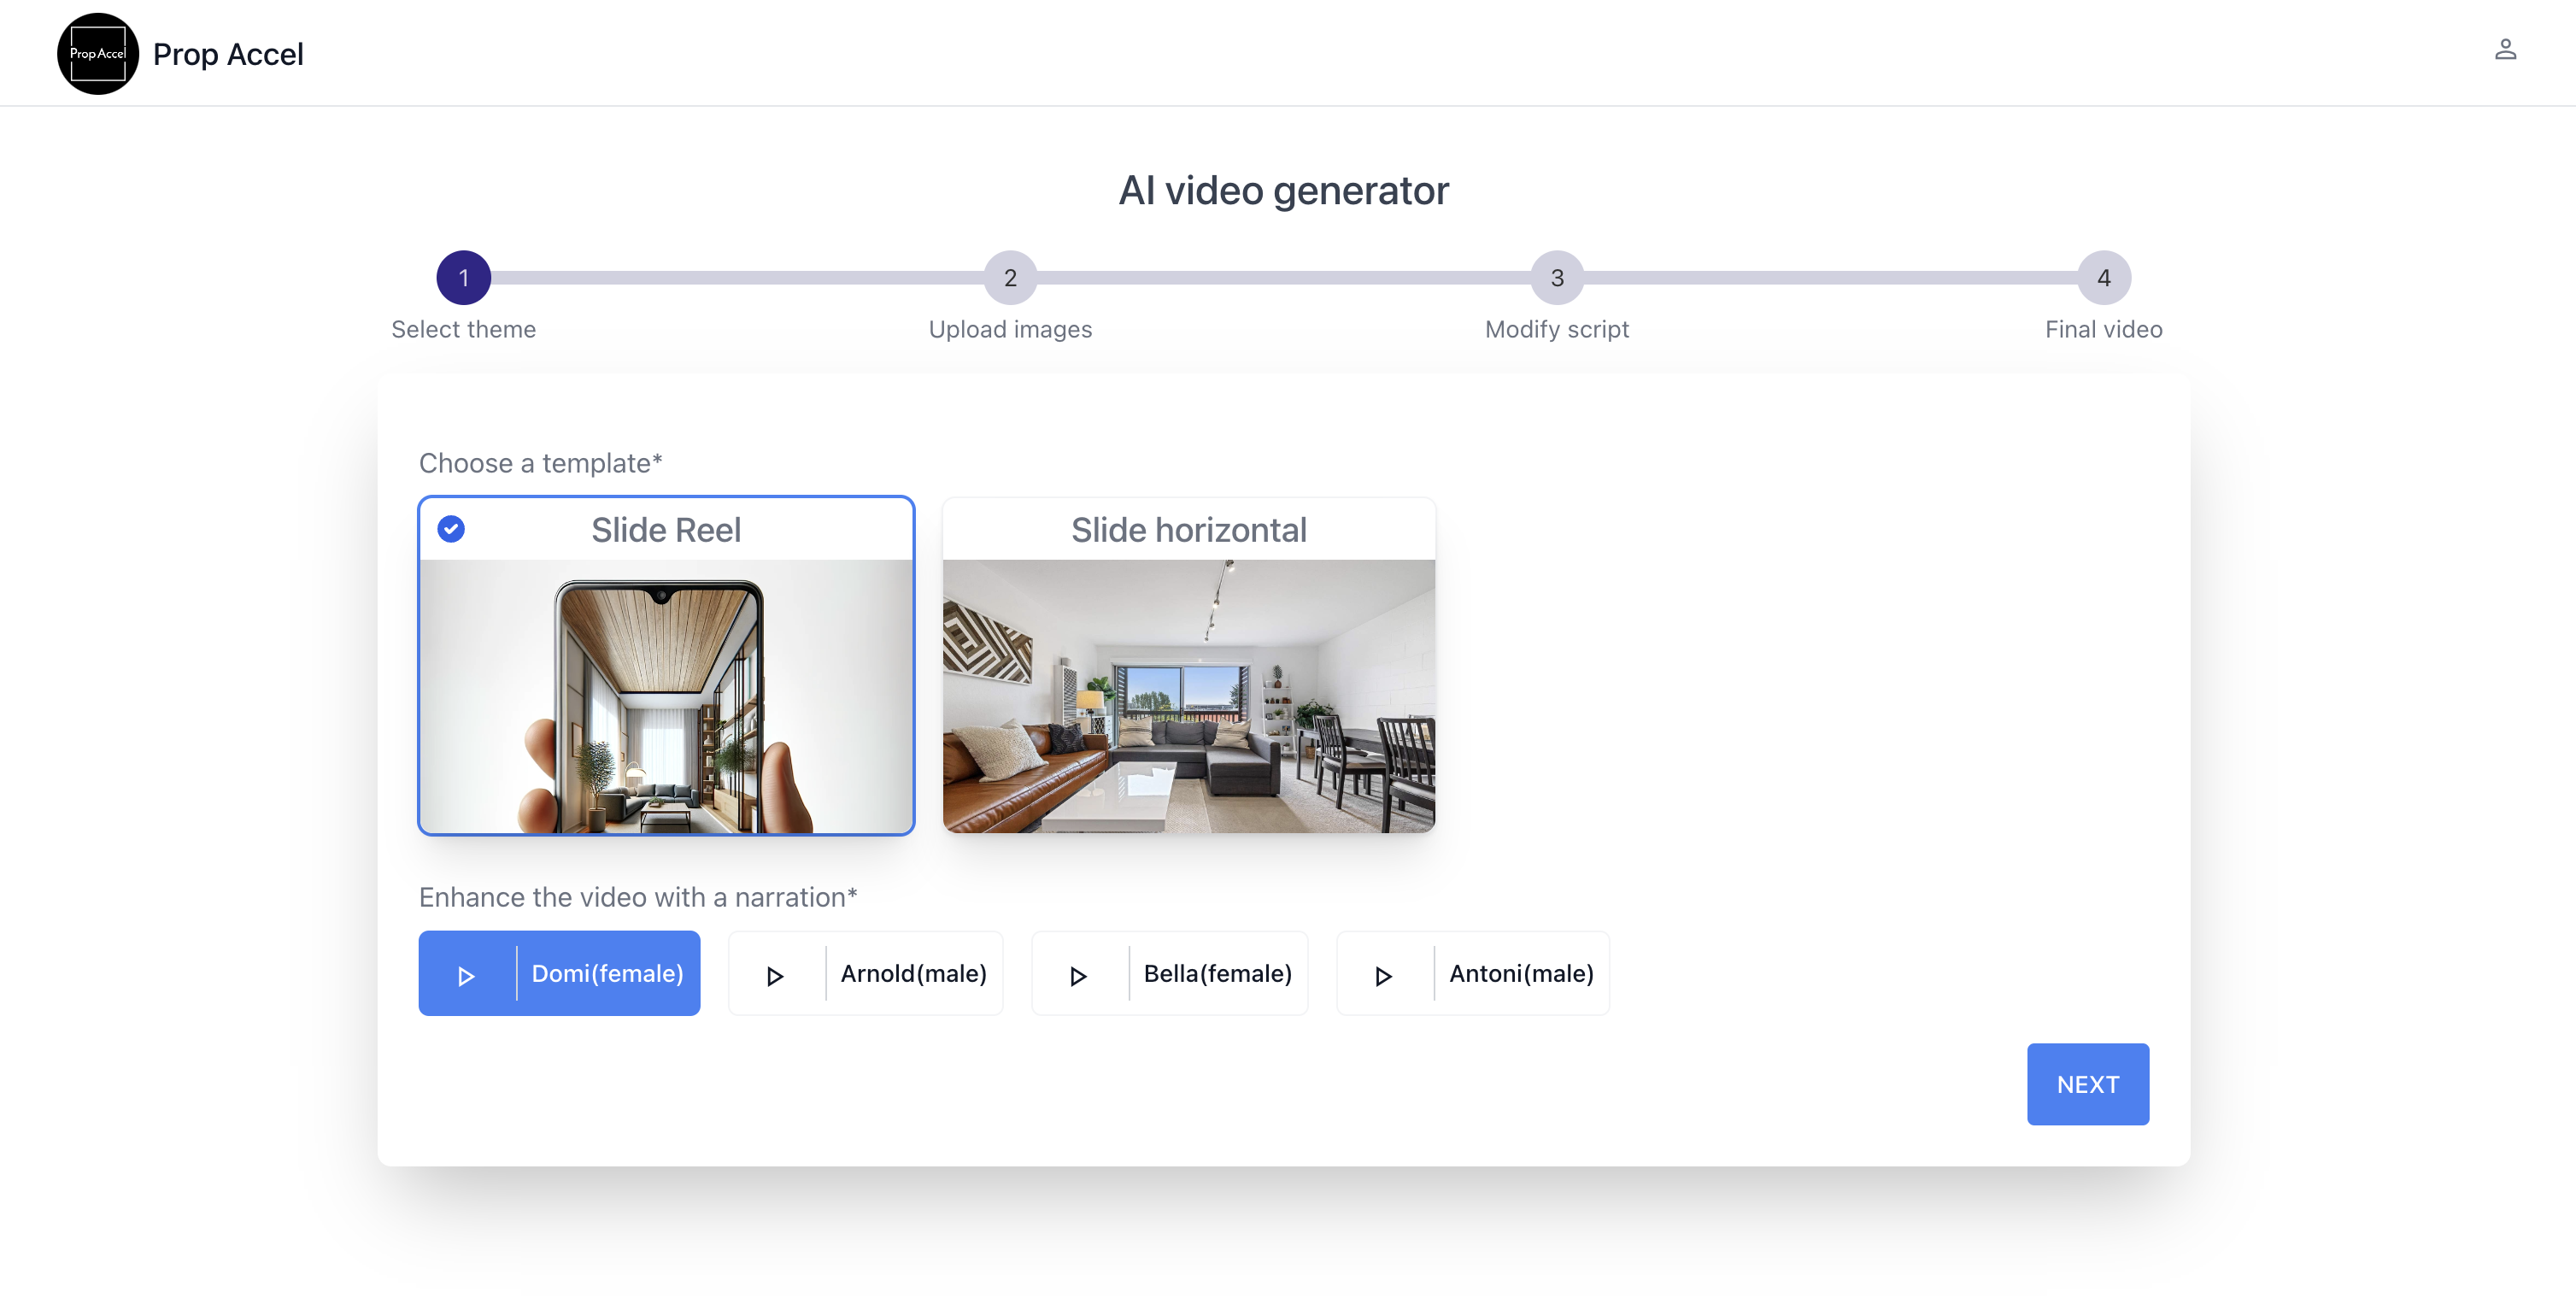This screenshot has width=2576, height=1304.
Task: Click the Slide horizontal title text
Action: [x=1188, y=530]
